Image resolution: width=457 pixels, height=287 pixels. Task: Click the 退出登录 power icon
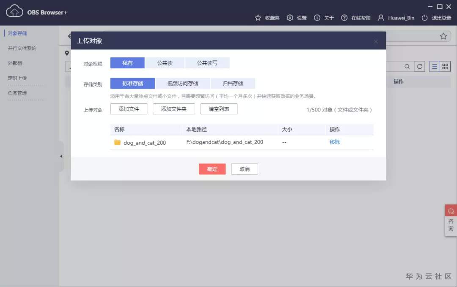[425, 18]
